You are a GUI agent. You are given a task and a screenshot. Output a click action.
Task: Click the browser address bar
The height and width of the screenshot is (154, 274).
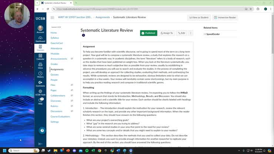(148, 9)
